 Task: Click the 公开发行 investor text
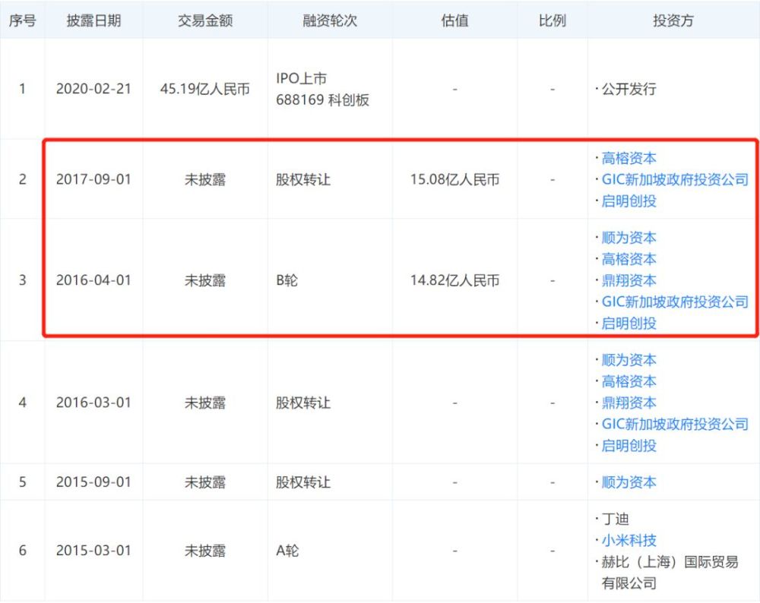pyautogui.click(x=629, y=89)
